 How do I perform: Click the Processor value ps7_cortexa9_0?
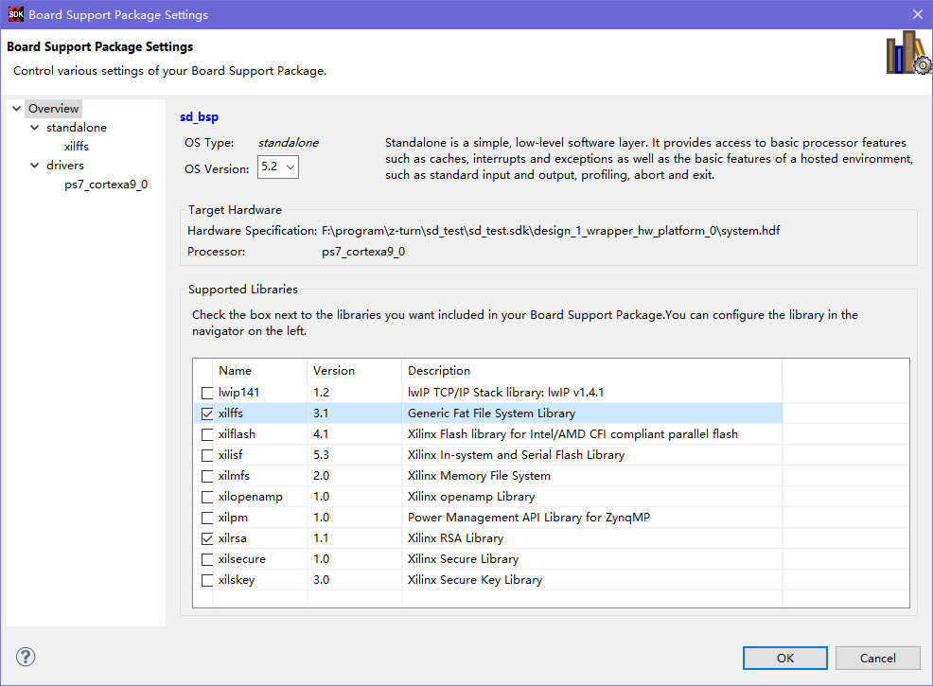pos(363,252)
